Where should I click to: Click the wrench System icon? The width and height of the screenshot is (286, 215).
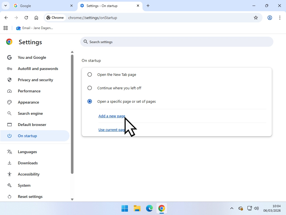pyautogui.click(x=9, y=185)
